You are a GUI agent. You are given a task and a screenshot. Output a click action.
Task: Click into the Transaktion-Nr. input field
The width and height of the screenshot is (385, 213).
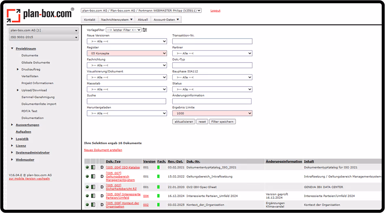coord(212,41)
